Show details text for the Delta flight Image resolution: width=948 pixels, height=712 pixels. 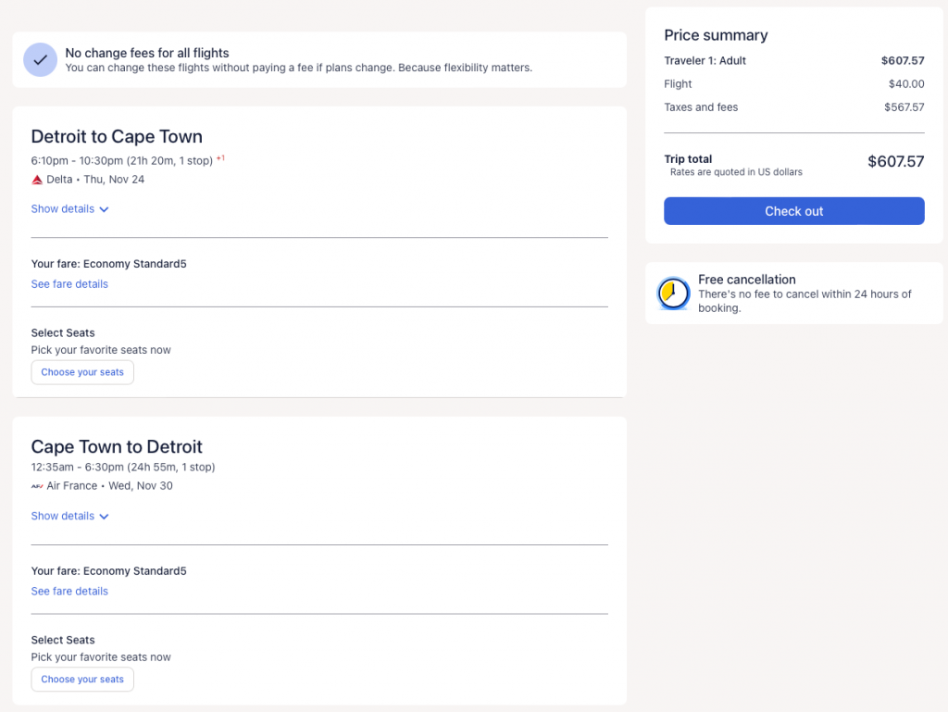tap(62, 209)
